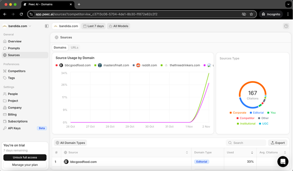Click the Editorial domain type badge
Screen dimensions: 293x171
tap(201, 162)
